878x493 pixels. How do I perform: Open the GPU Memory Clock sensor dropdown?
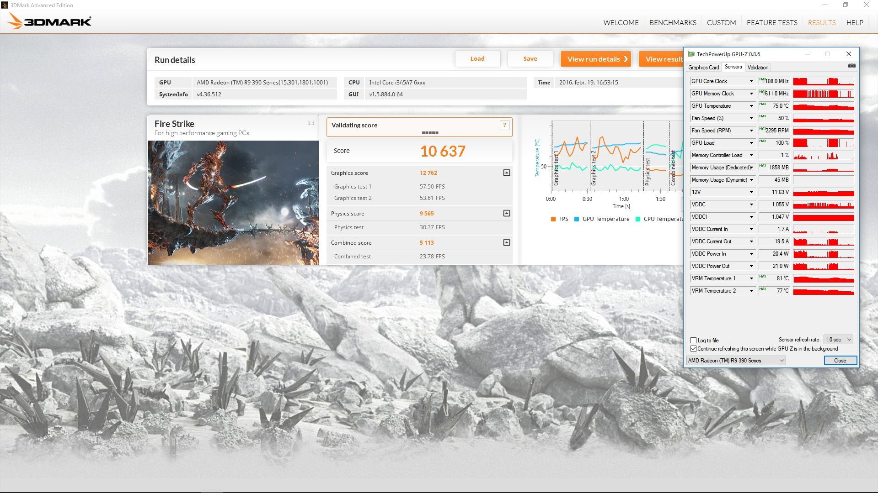(x=751, y=94)
